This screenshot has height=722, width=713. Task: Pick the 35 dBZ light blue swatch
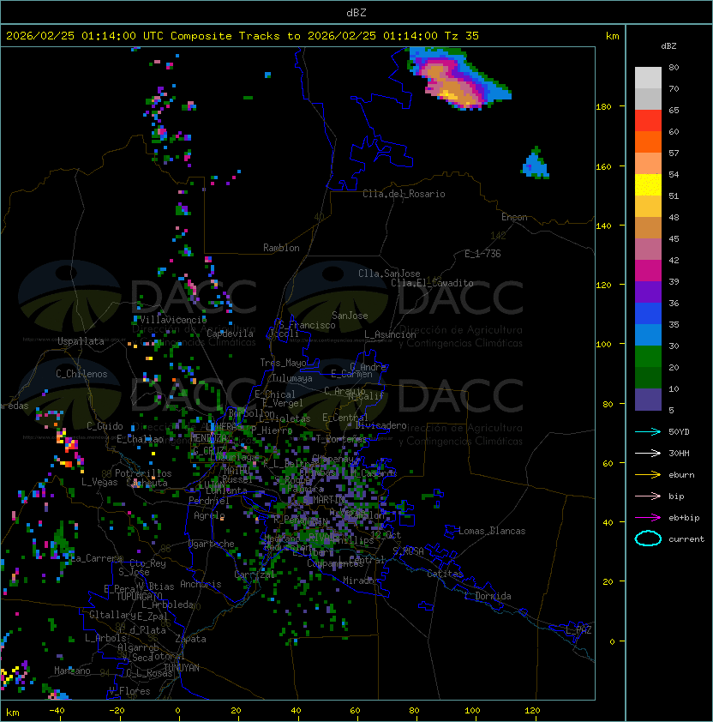coord(648,335)
